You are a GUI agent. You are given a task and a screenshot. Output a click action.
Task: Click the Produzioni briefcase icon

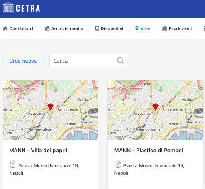coord(165,28)
